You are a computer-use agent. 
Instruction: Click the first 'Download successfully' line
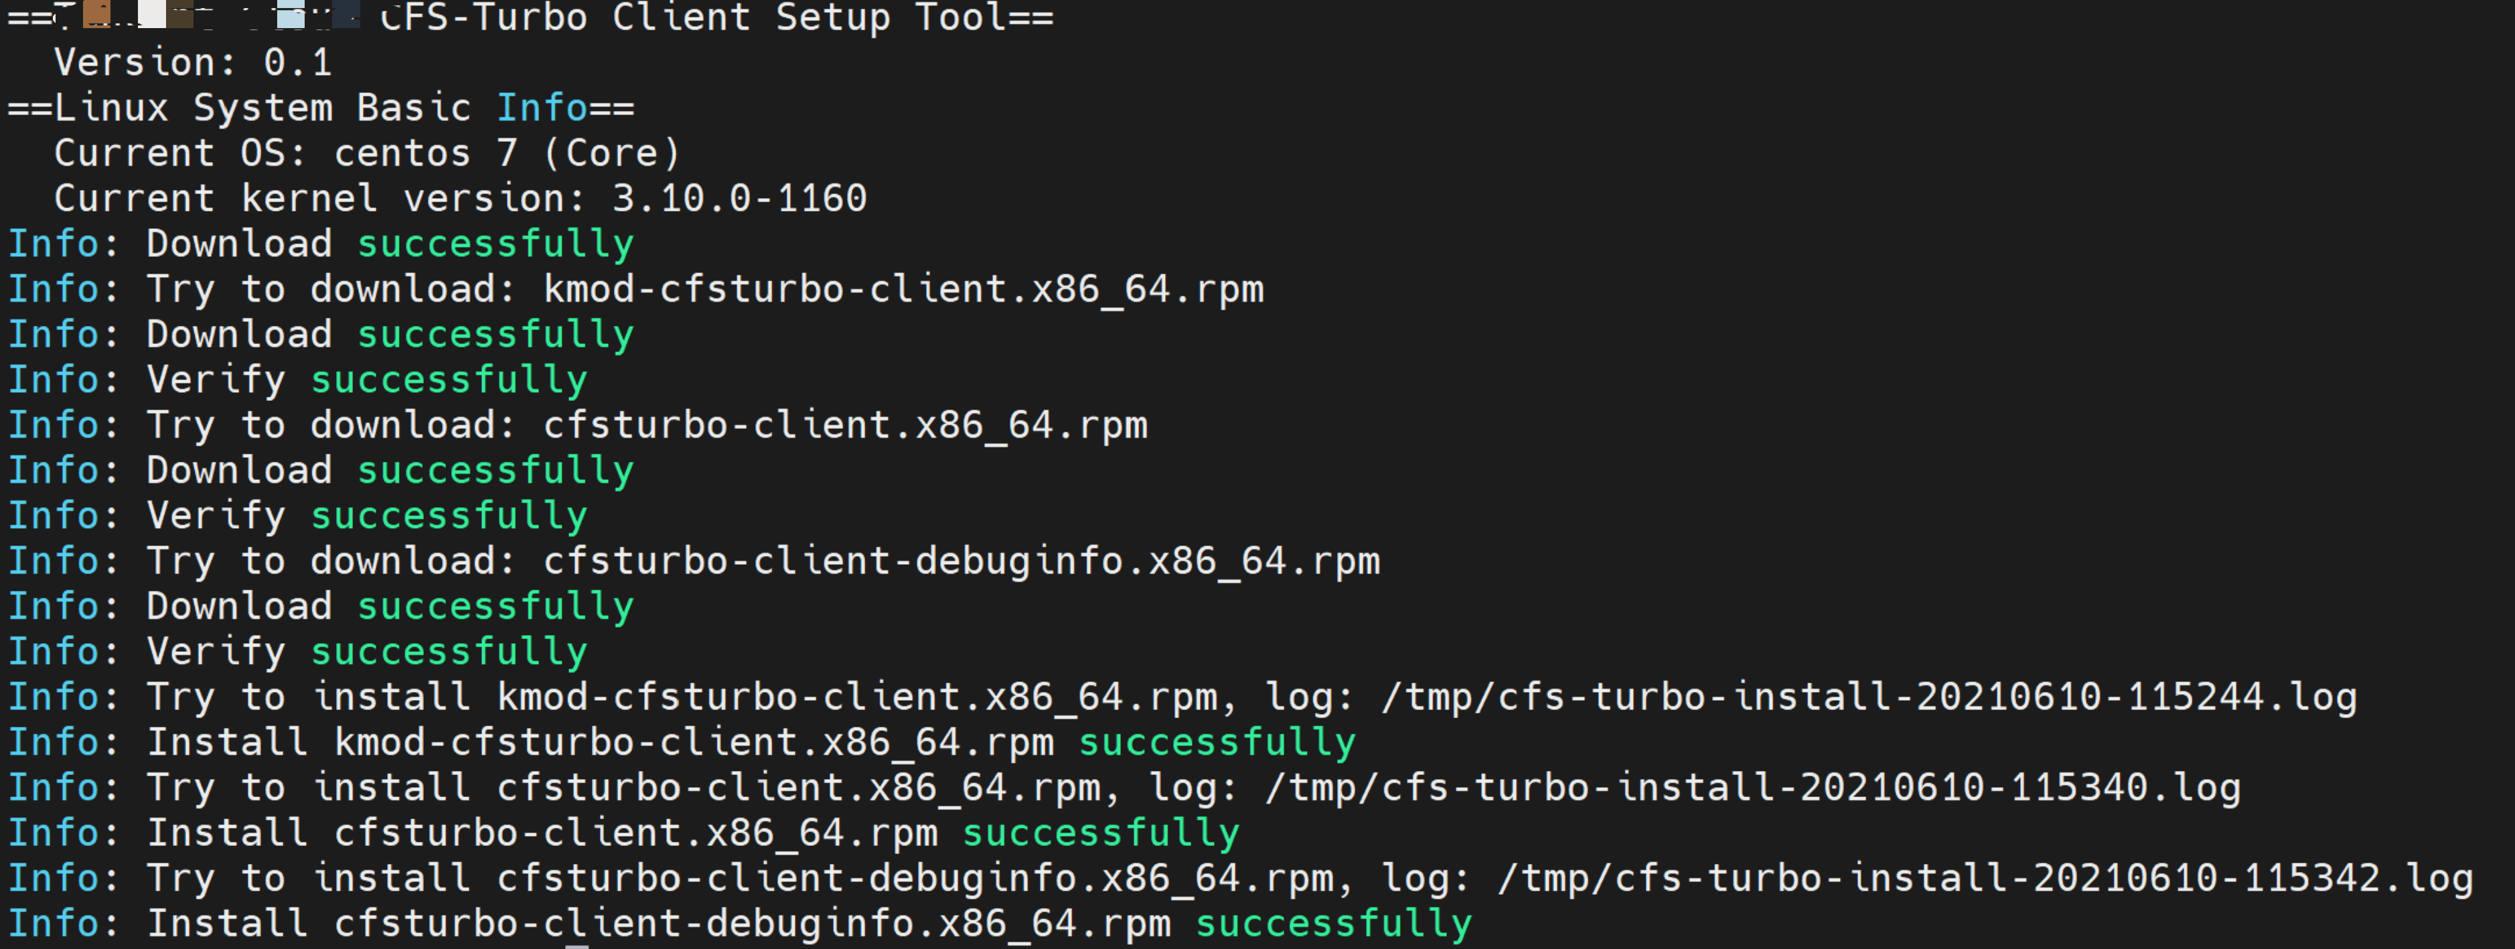pos(321,244)
